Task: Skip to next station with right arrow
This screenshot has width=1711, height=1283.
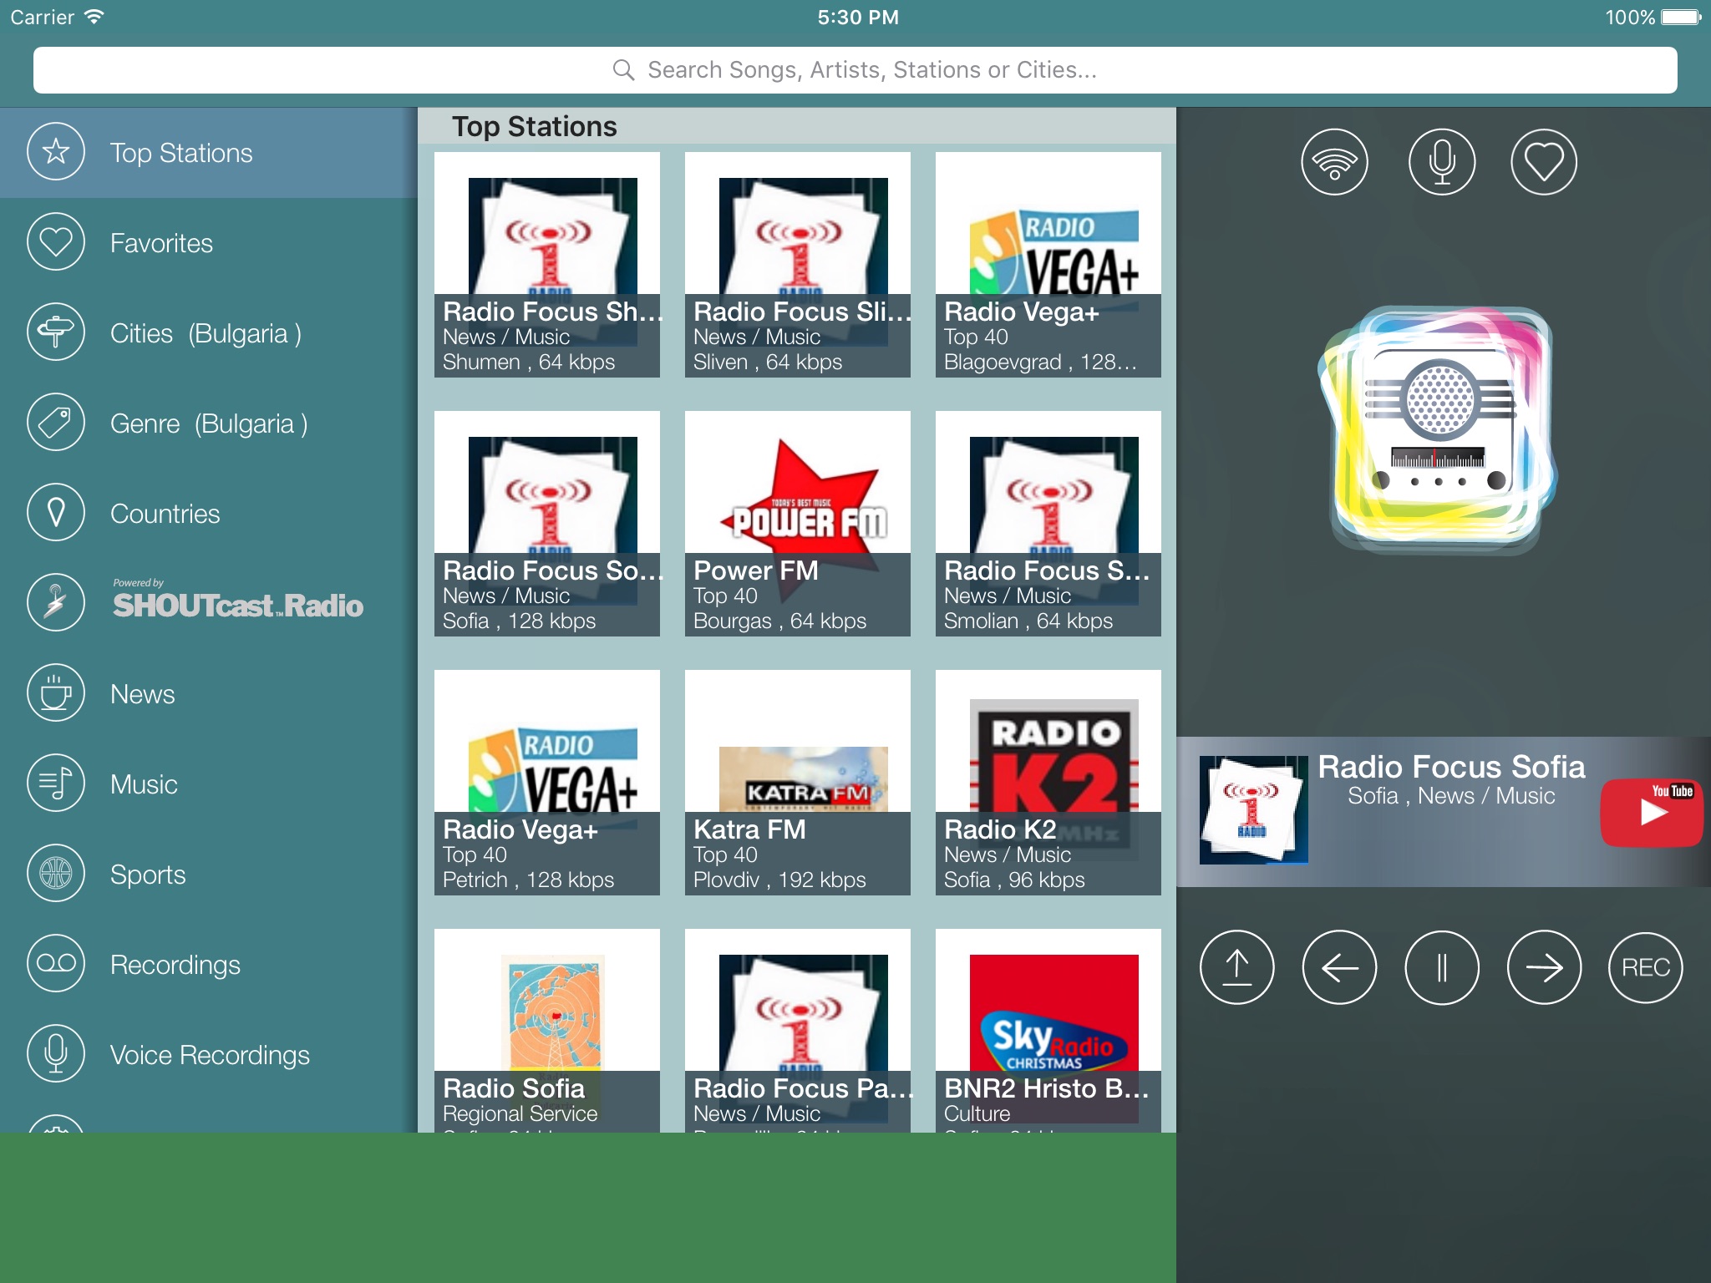Action: pos(1543,967)
